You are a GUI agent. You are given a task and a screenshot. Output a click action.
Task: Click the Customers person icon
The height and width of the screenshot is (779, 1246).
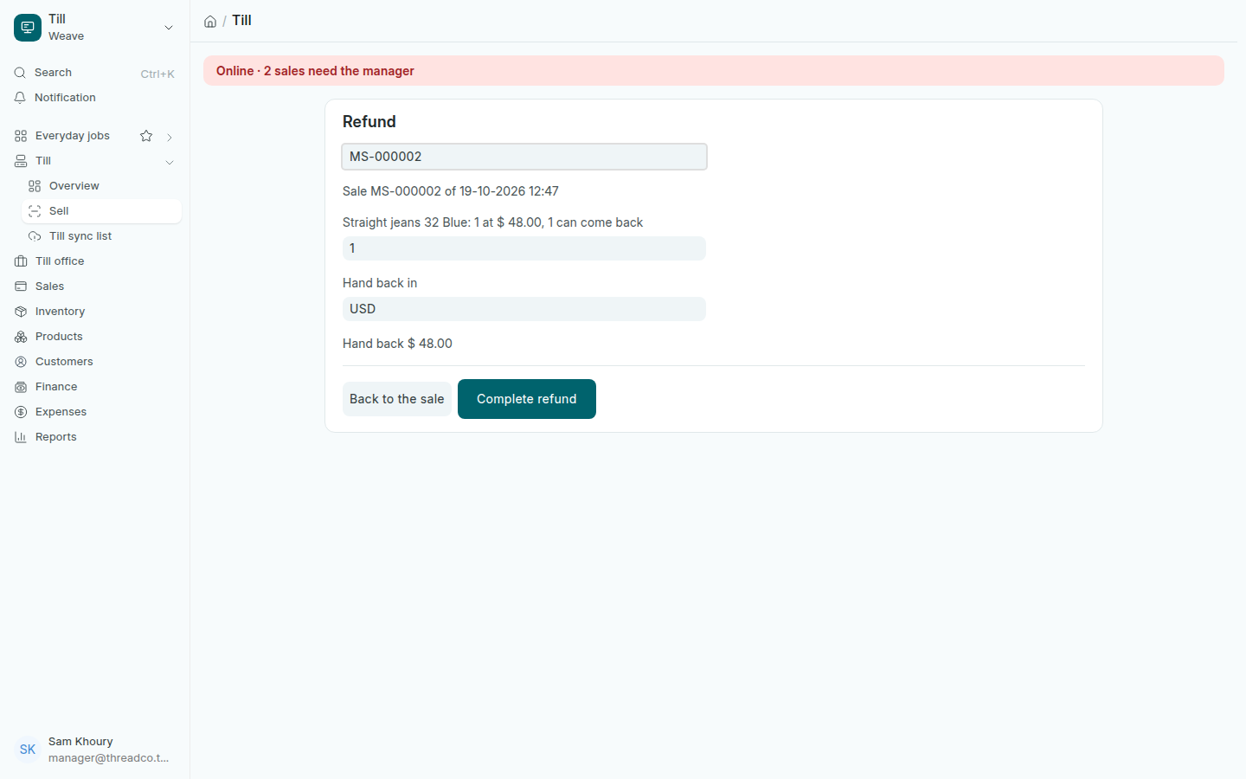[21, 362]
